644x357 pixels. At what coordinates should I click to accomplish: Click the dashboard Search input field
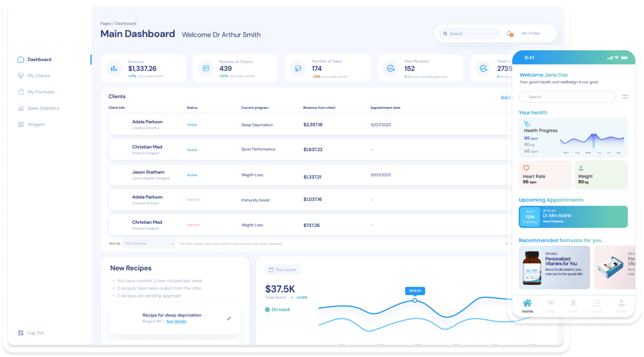tap(469, 34)
